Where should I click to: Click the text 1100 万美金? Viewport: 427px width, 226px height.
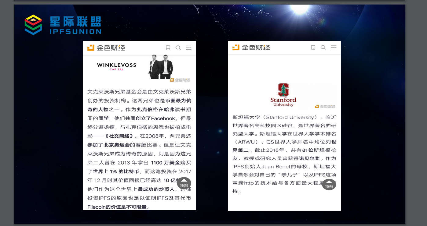pos(166,163)
